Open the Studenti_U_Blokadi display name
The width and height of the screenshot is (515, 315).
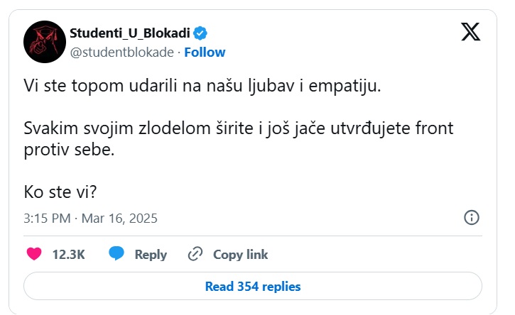130,33
